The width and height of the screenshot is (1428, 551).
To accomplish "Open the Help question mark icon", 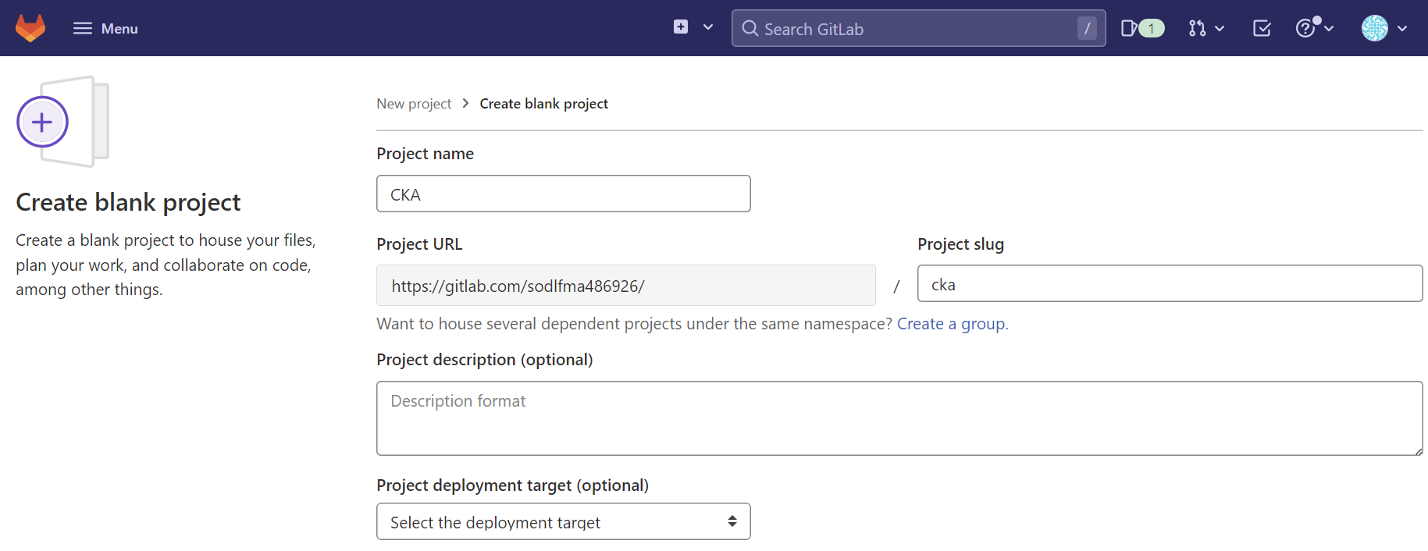I will (x=1305, y=29).
